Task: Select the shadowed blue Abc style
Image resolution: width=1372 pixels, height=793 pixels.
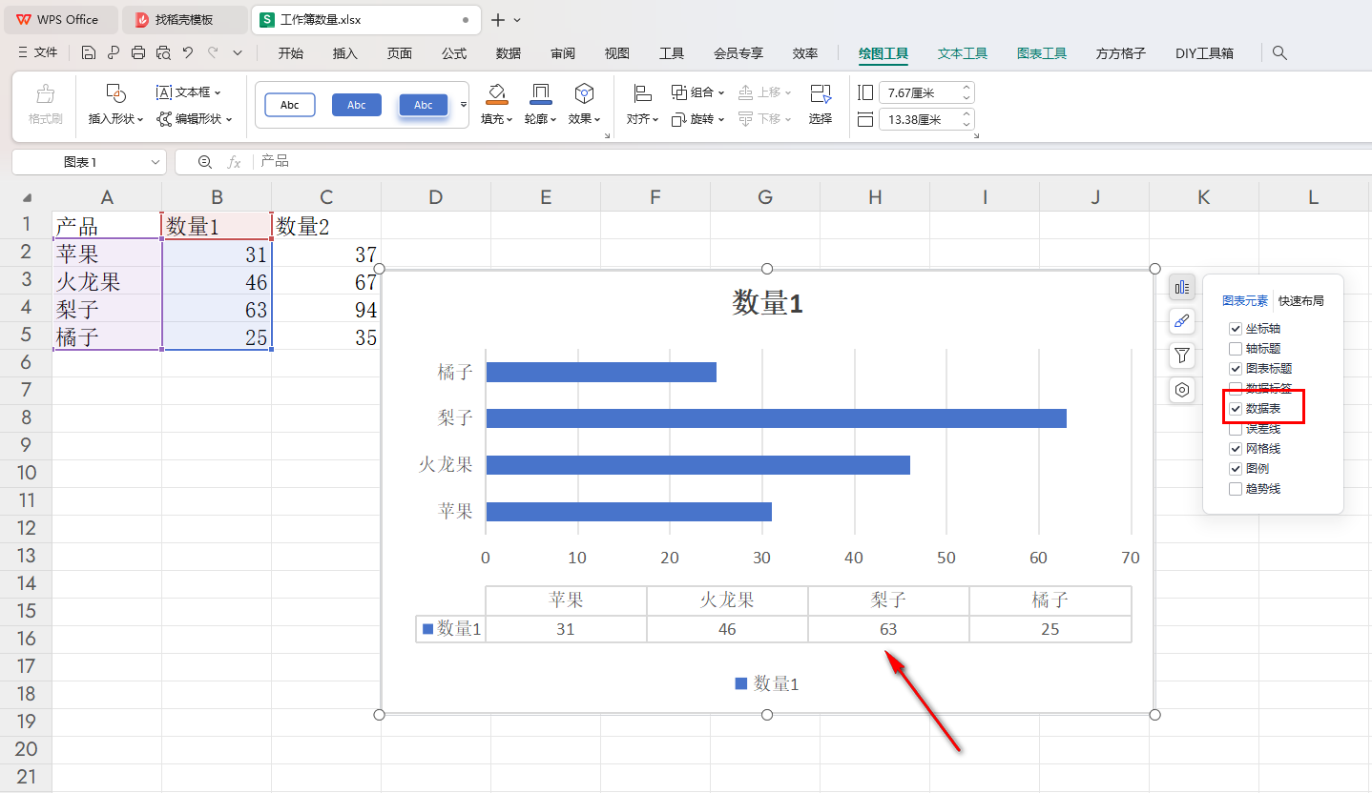Action: [x=424, y=105]
